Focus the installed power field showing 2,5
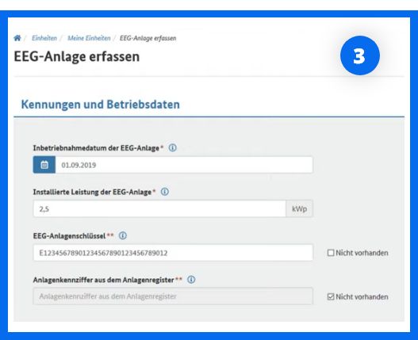Image resolution: width=418 pixels, height=340 pixels. pyautogui.click(x=159, y=209)
